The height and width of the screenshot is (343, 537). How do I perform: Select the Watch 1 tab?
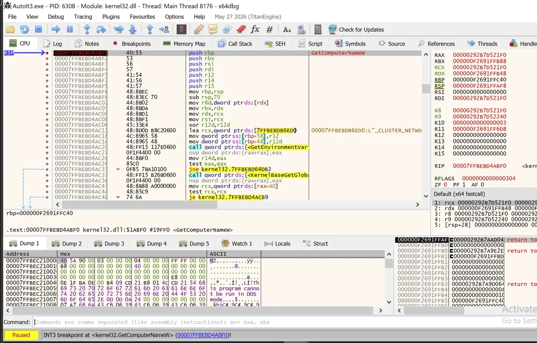pyautogui.click(x=237, y=244)
